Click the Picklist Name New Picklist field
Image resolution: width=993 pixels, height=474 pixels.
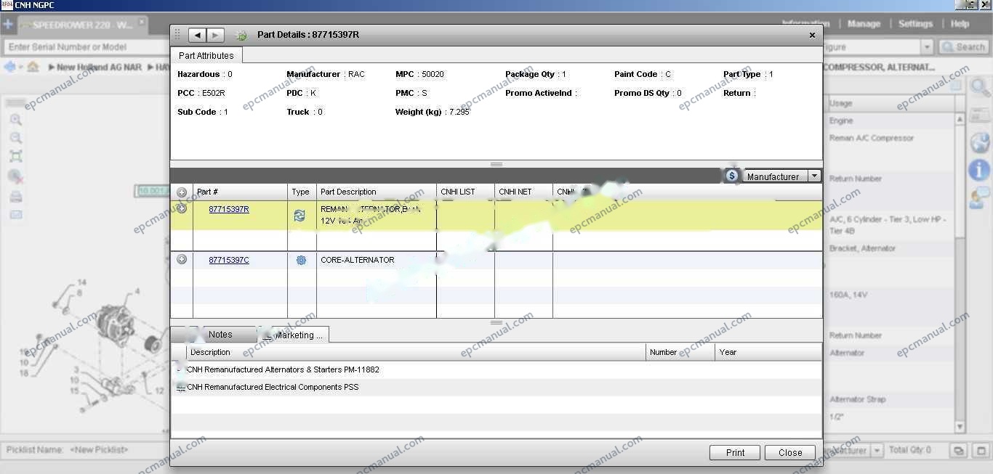[x=99, y=450]
